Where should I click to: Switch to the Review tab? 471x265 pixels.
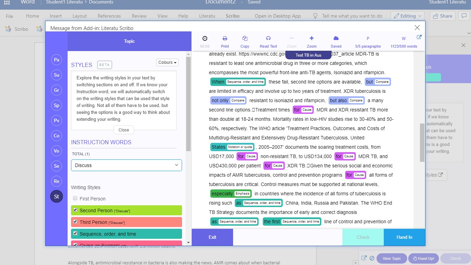coord(139,16)
